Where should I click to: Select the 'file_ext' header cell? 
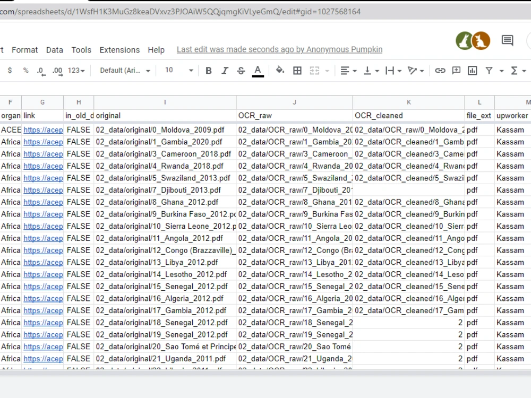479,115
